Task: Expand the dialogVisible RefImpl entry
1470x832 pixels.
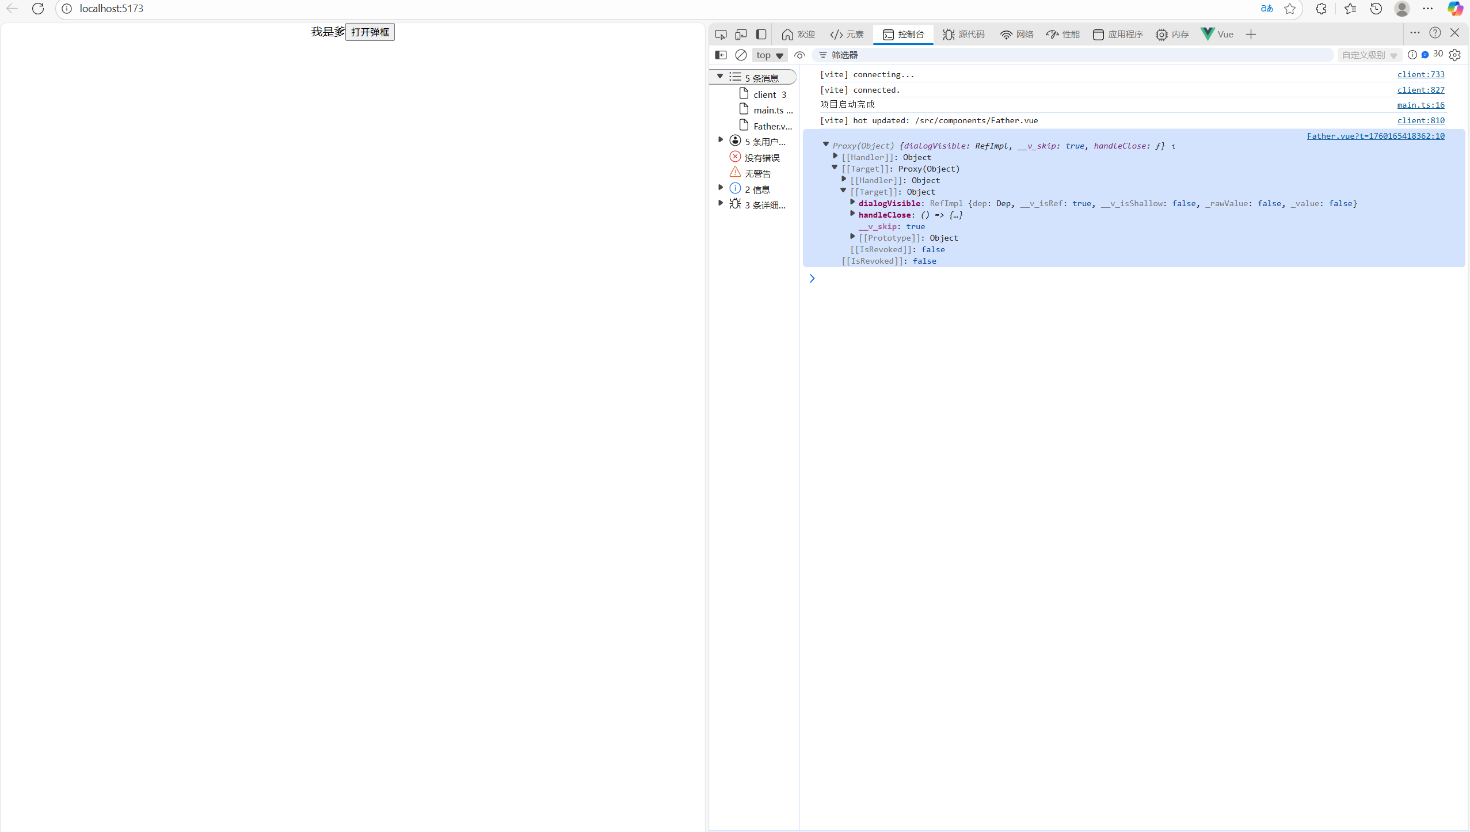Action: click(852, 203)
